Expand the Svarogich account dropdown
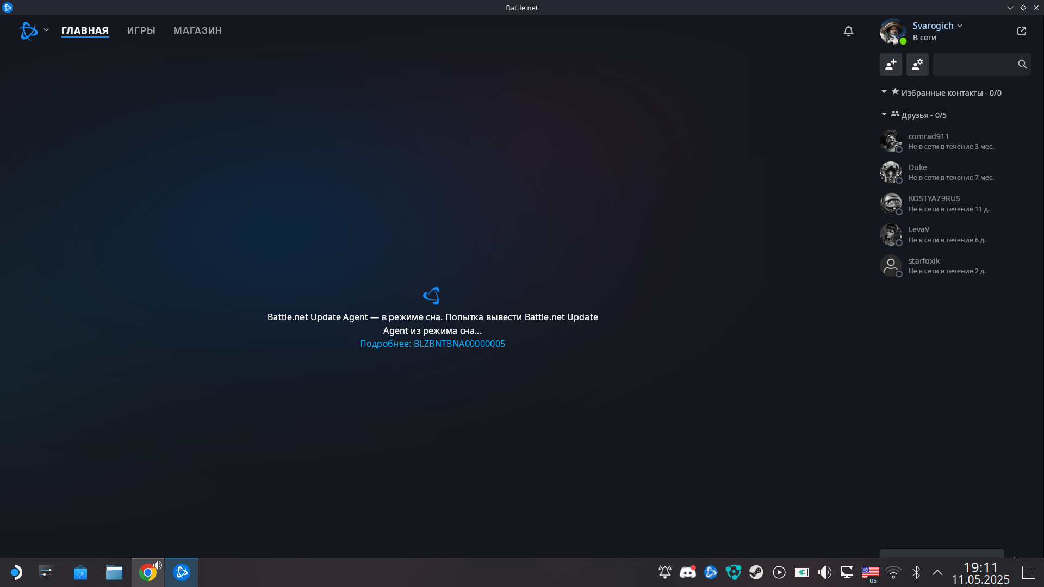The width and height of the screenshot is (1044, 587). tap(960, 26)
